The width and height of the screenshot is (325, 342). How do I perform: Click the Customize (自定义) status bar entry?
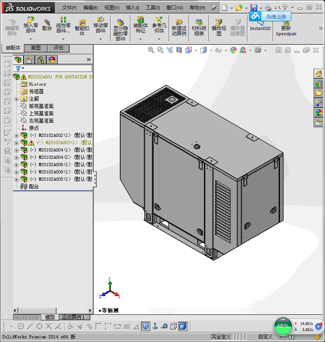point(265,337)
